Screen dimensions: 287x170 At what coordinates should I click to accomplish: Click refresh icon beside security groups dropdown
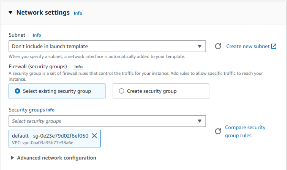(218, 131)
